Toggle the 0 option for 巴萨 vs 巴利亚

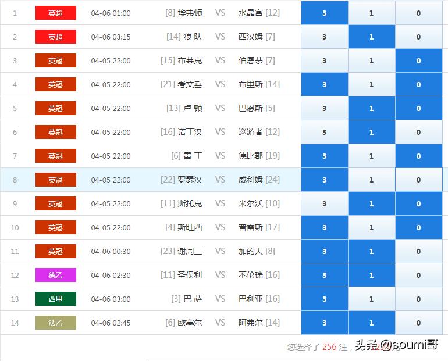(x=419, y=299)
